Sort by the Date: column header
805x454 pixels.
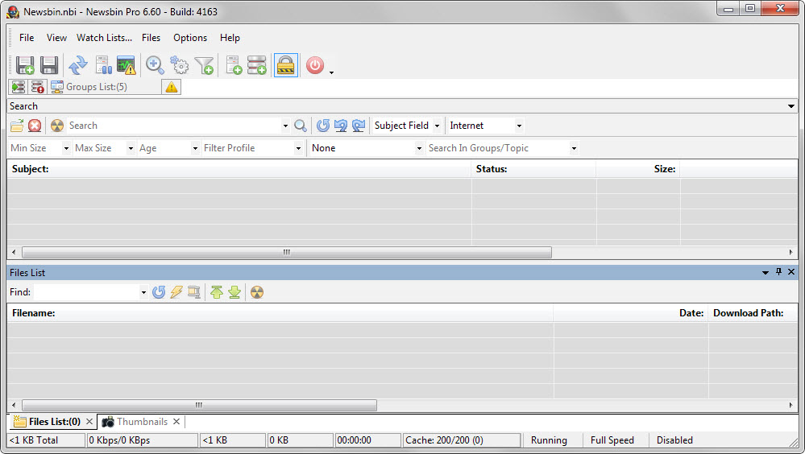tap(631, 313)
